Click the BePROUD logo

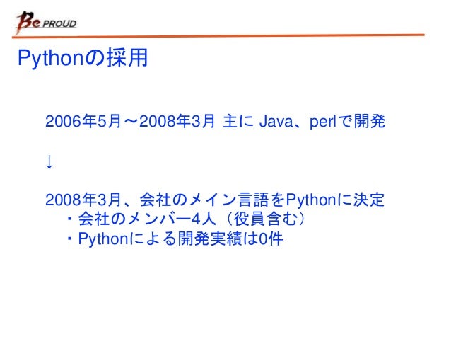click(x=47, y=22)
